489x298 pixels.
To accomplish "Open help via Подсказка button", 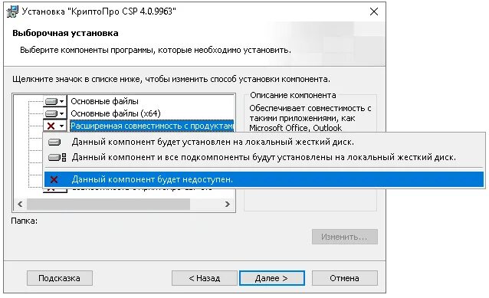I will coord(59,278).
